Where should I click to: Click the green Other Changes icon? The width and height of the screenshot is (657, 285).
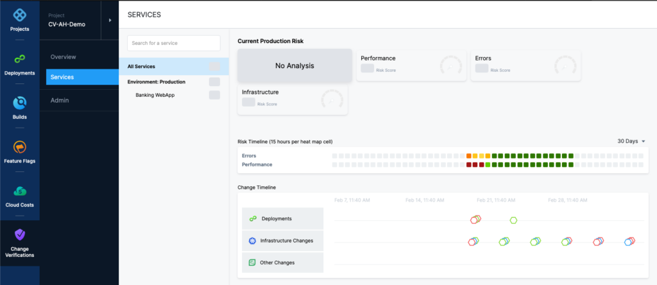click(x=252, y=263)
